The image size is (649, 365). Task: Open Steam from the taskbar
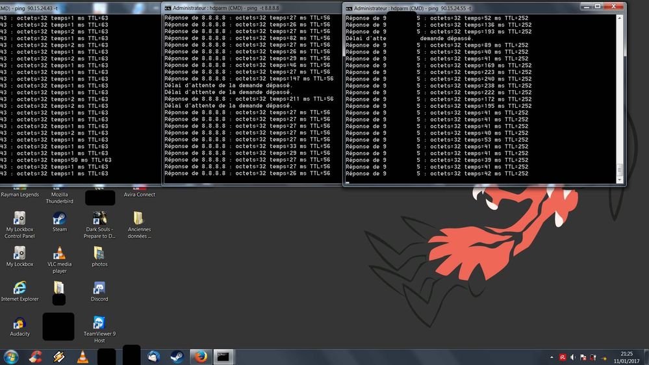coord(177,357)
